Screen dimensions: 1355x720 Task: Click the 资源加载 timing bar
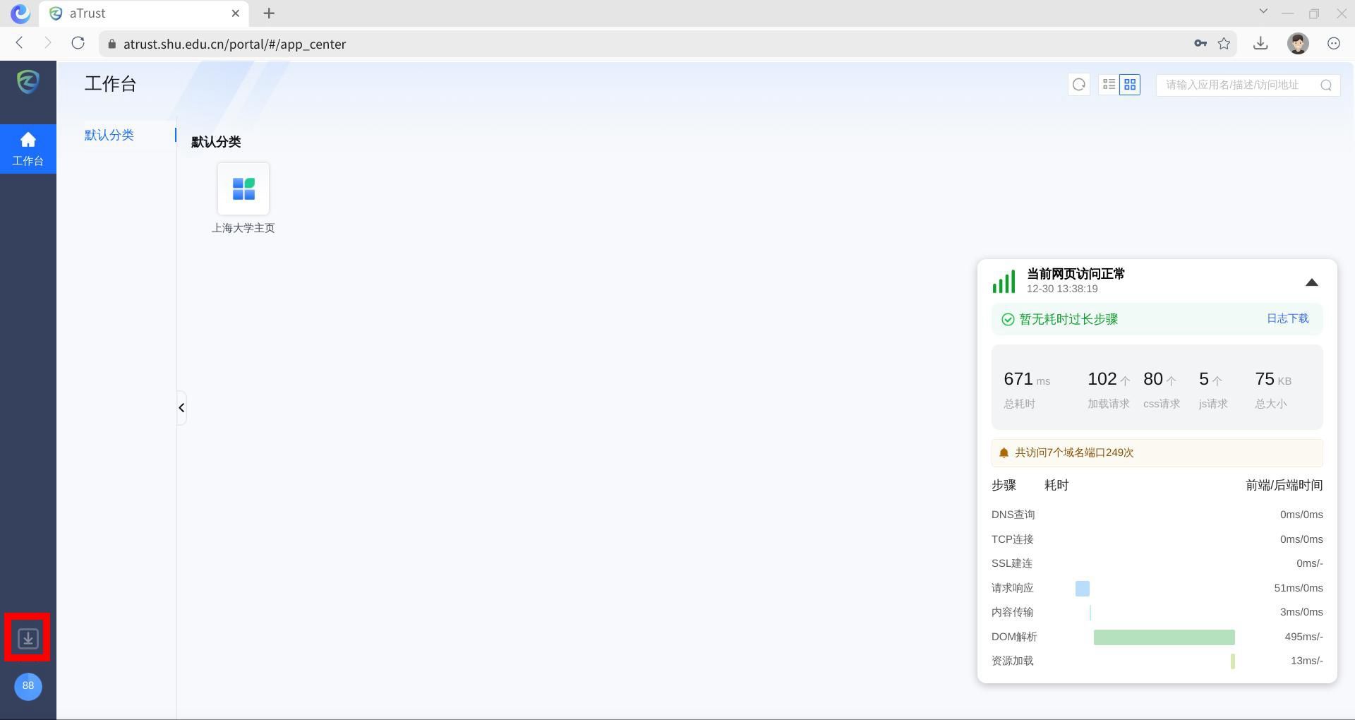tap(1233, 661)
